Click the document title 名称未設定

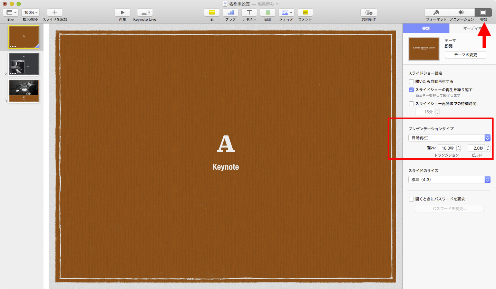click(239, 4)
